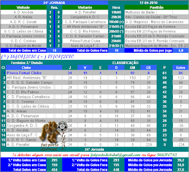The image size is (189, 172).
Task: Click the 'P' points column header
Action: [x=164, y=67]
